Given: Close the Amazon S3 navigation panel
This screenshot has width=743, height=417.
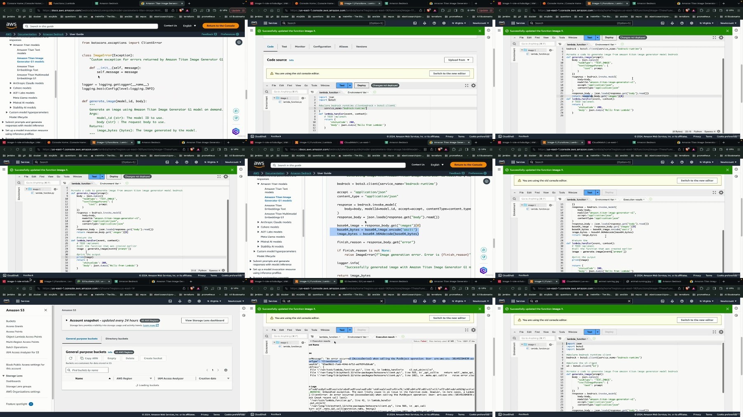Looking at the screenshot, I should pos(45,310).
